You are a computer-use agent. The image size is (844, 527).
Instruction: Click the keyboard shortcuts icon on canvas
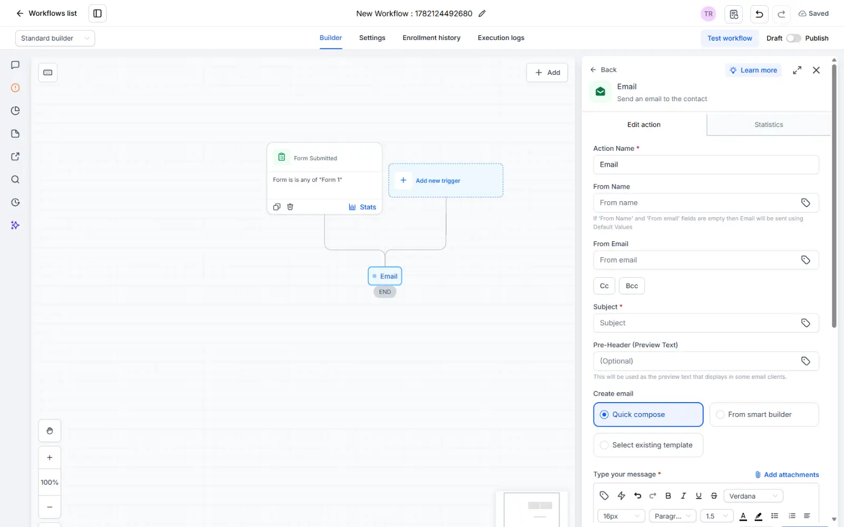48,73
